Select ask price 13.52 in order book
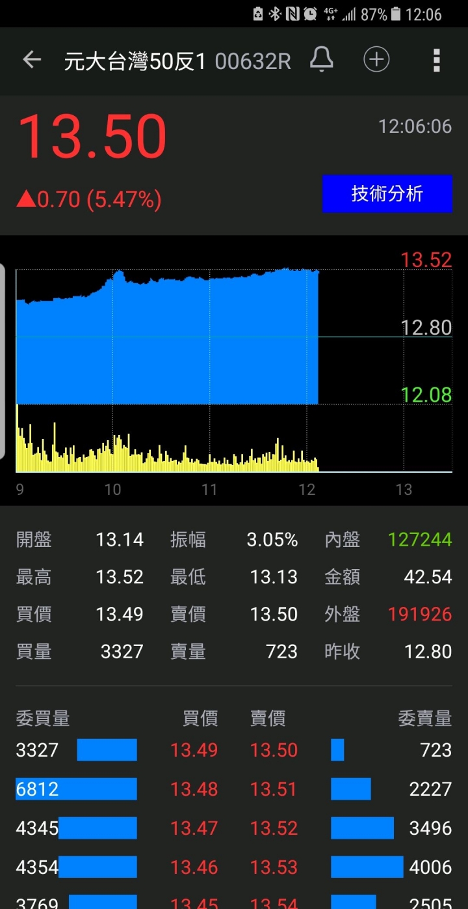The image size is (468, 909). click(x=274, y=828)
